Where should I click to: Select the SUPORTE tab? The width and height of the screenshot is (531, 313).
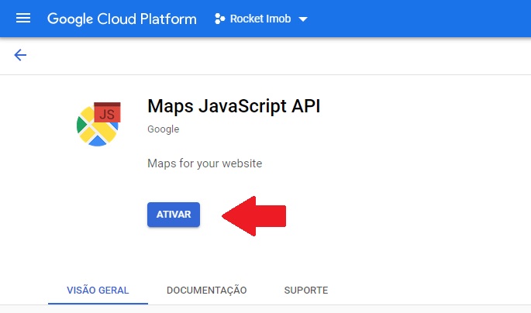[x=306, y=290]
